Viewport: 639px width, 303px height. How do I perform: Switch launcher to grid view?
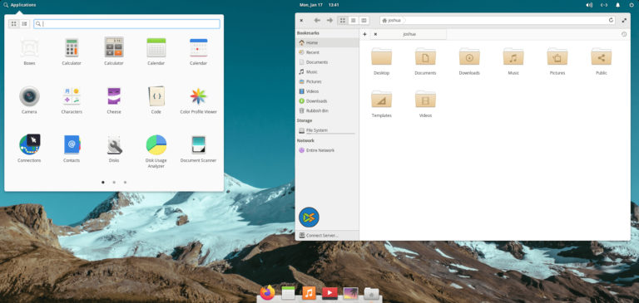tap(14, 24)
